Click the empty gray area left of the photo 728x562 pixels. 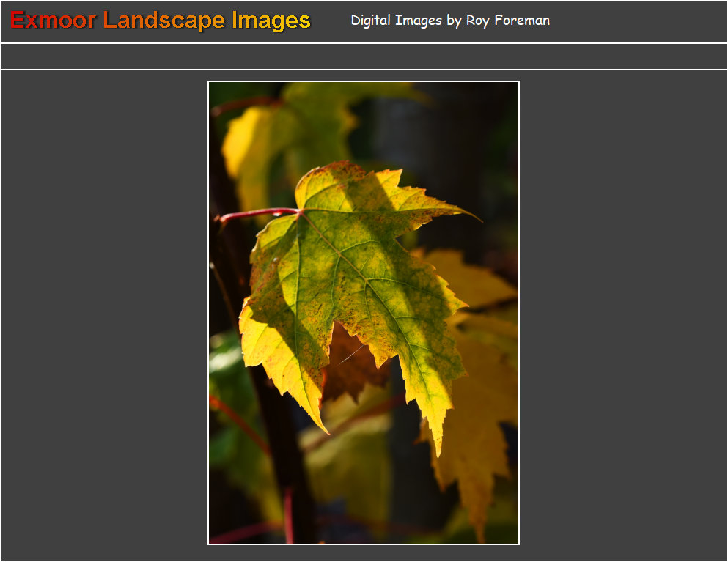(103, 315)
